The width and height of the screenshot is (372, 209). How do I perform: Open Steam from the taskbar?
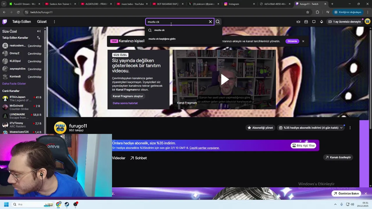(x=67, y=204)
